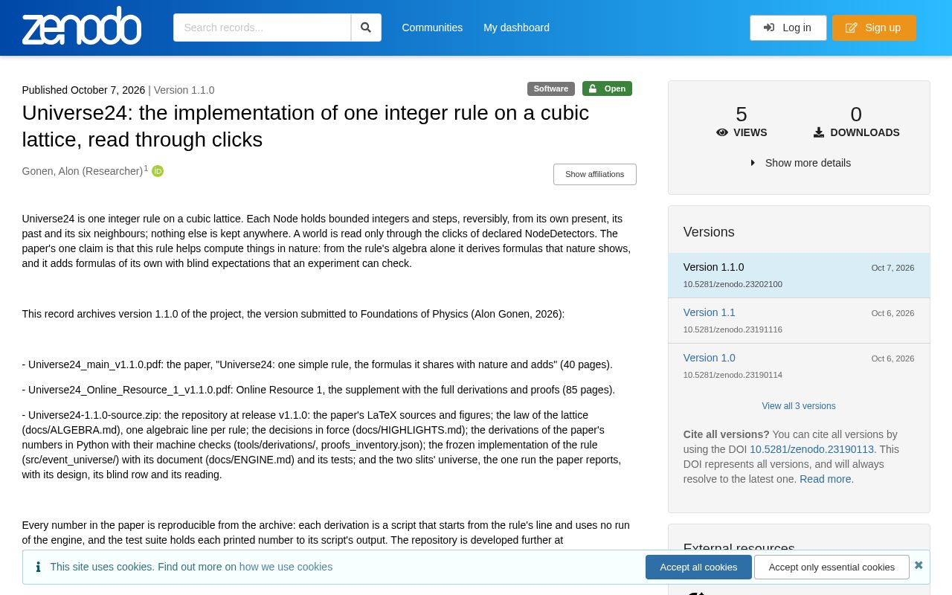Expand Show more details
Image resolution: width=952 pixels, height=595 pixels.
[800, 163]
